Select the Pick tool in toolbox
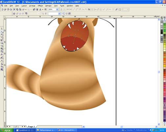This screenshot has height=132, width=166. pos(2,28)
